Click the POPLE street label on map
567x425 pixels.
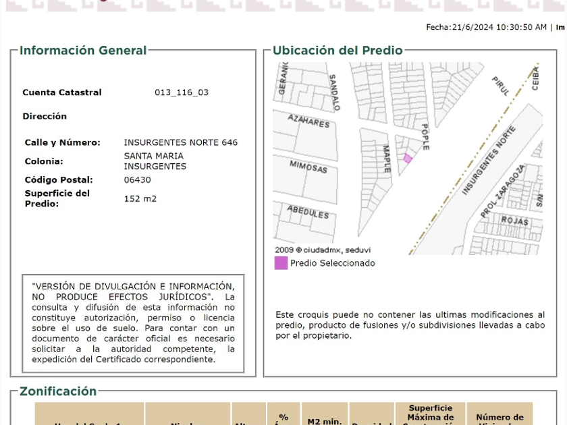point(426,137)
